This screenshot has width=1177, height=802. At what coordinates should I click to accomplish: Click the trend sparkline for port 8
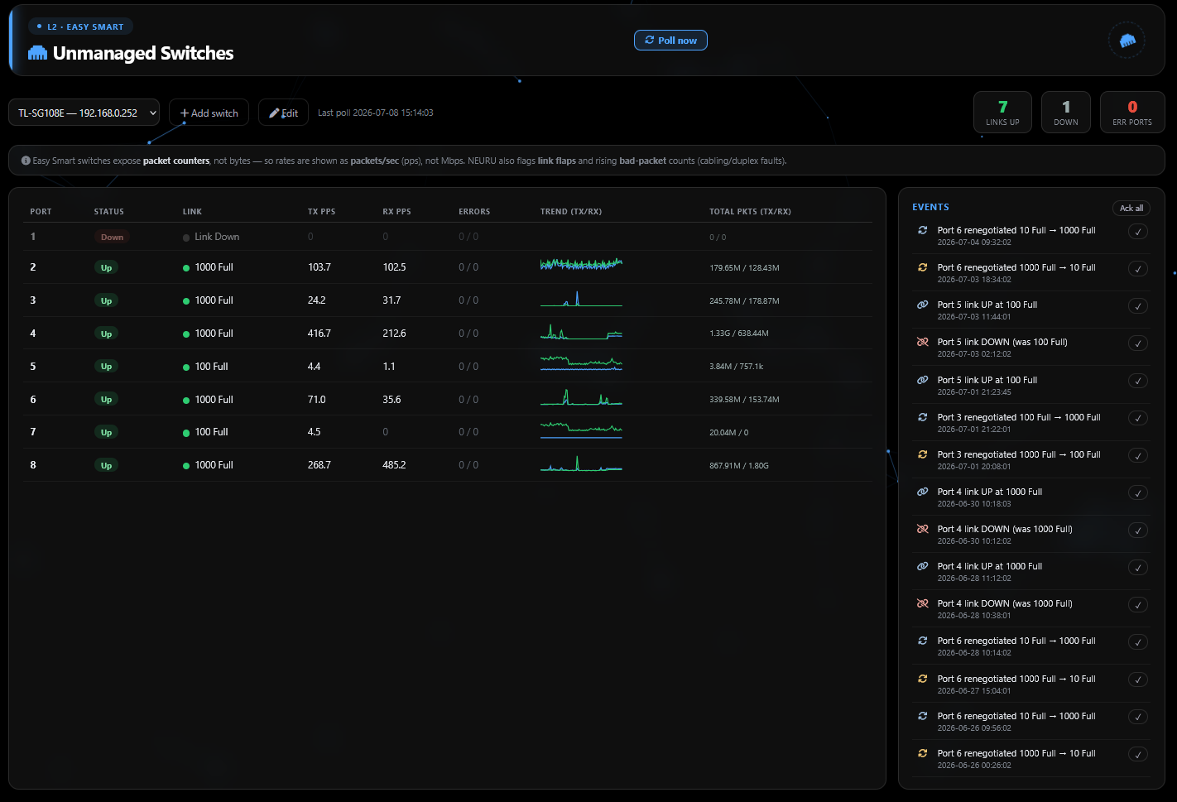coord(581,463)
